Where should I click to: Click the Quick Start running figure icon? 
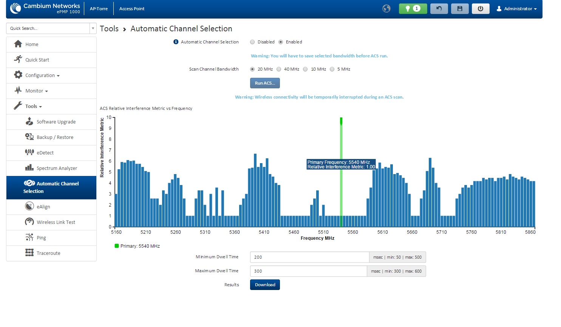(x=18, y=59)
